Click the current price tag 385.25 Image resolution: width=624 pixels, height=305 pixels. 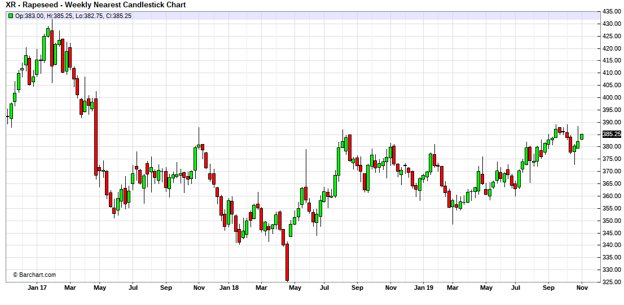coord(612,134)
